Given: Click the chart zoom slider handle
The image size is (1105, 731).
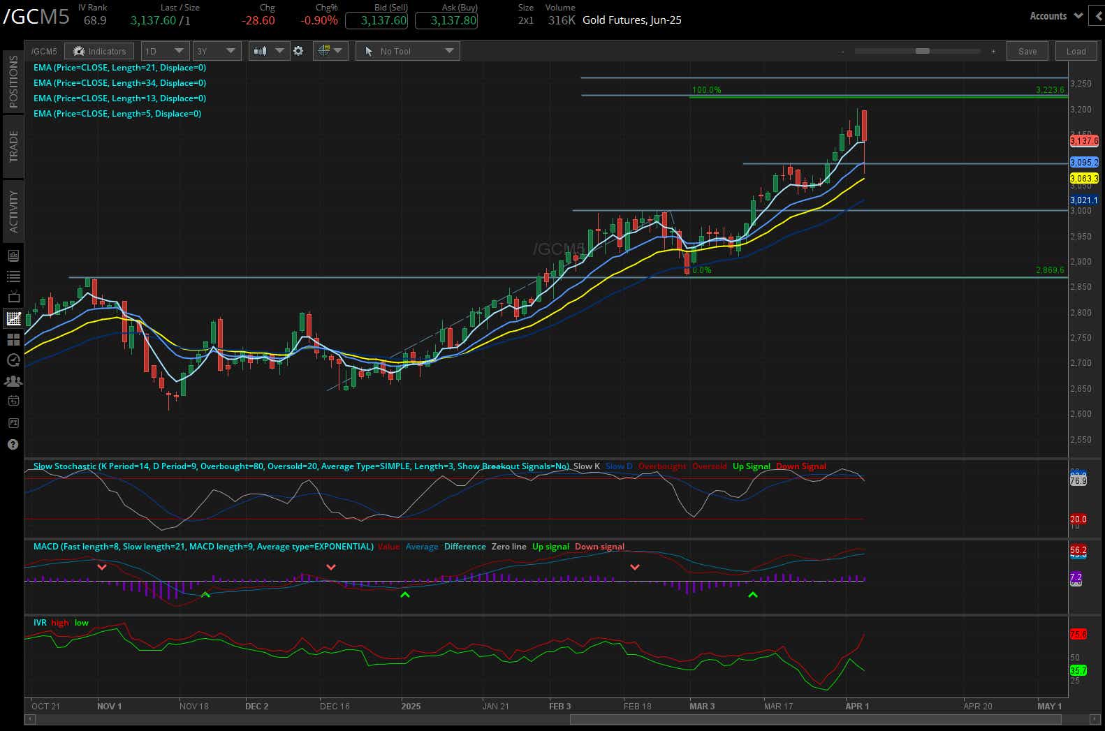Looking at the screenshot, I should pyautogui.click(x=923, y=51).
